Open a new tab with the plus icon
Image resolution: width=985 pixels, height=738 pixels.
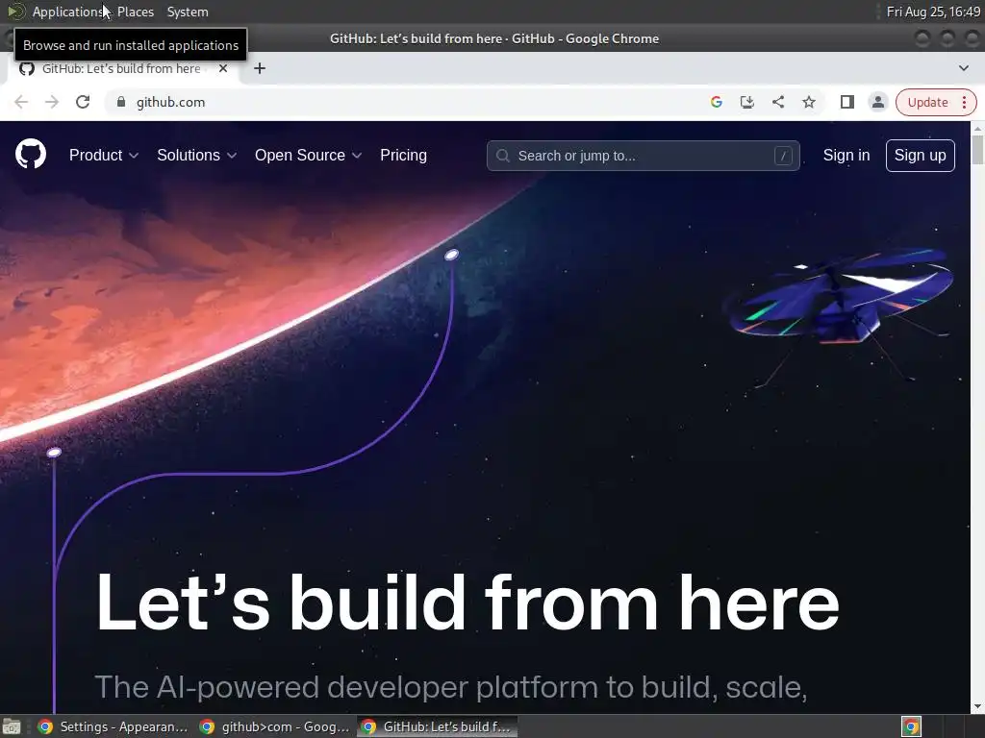pyautogui.click(x=260, y=68)
